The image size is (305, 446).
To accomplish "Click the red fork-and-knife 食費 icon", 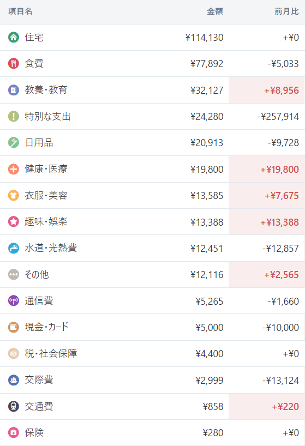I will pos(14,63).
